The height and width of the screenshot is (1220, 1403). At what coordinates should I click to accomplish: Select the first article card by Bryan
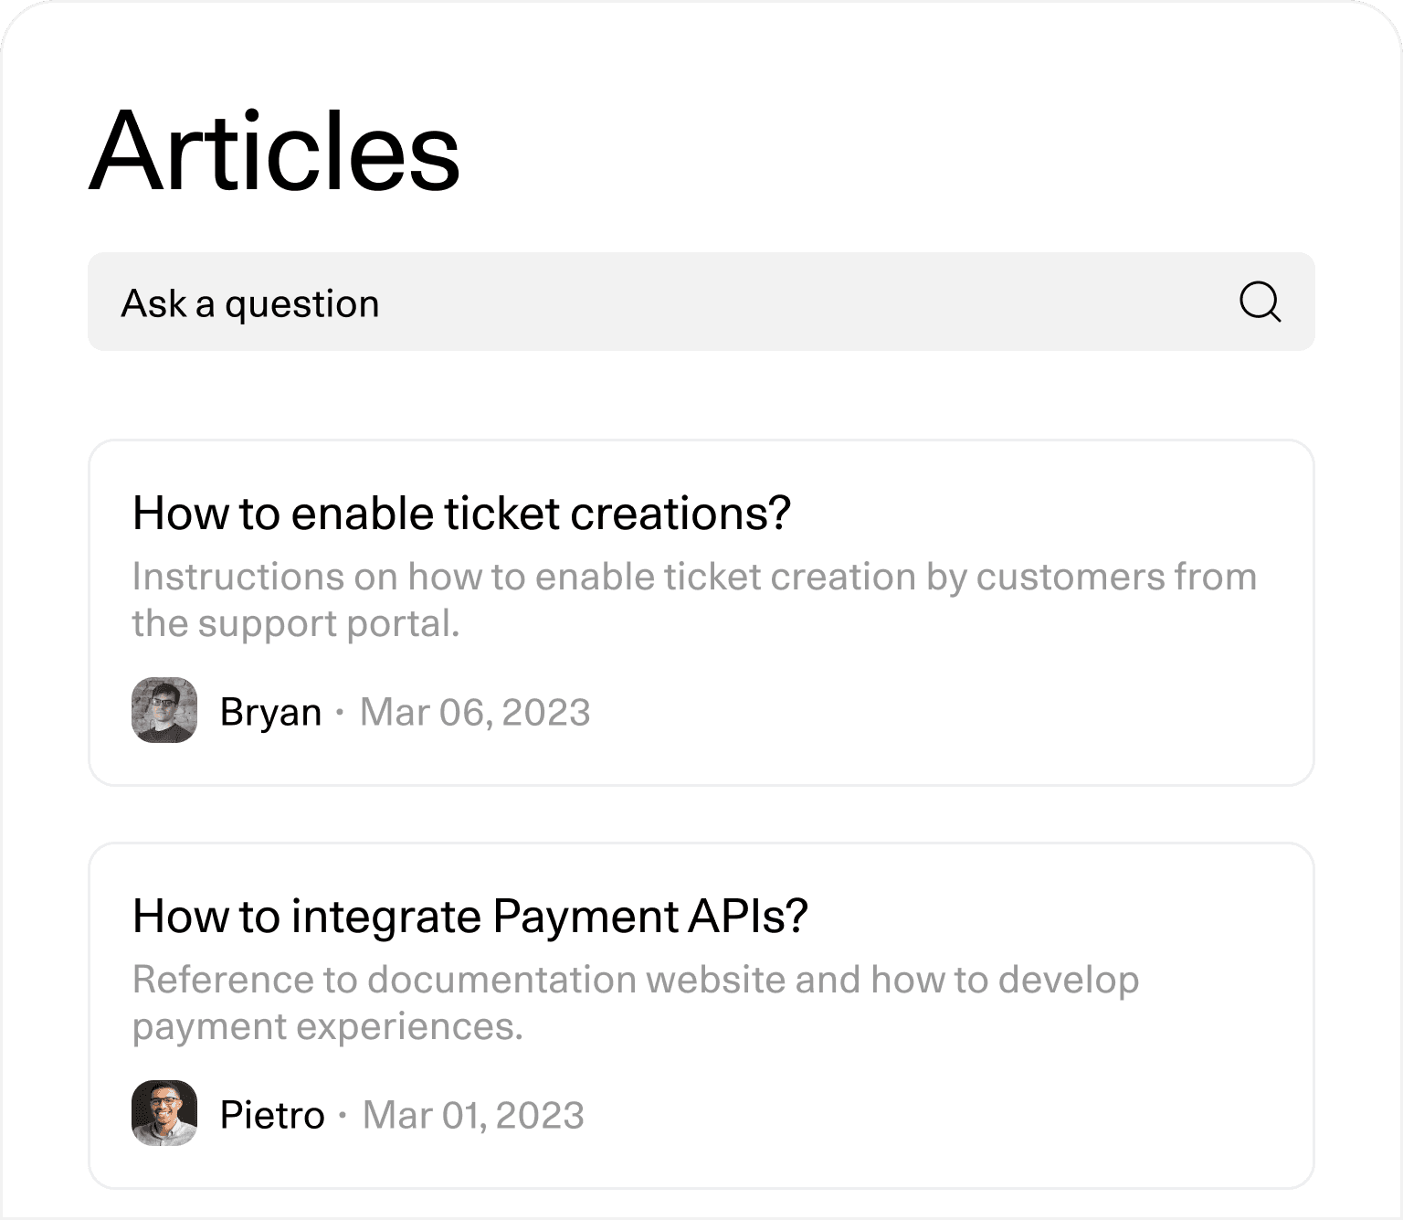tap(701, 612)
